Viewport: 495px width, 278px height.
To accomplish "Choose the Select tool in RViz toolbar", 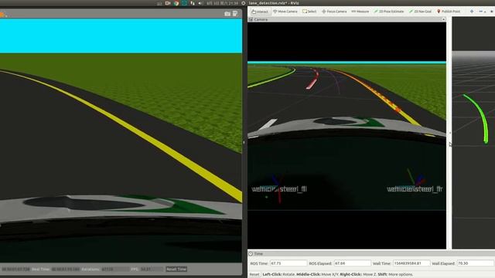I will click(309, 12).
